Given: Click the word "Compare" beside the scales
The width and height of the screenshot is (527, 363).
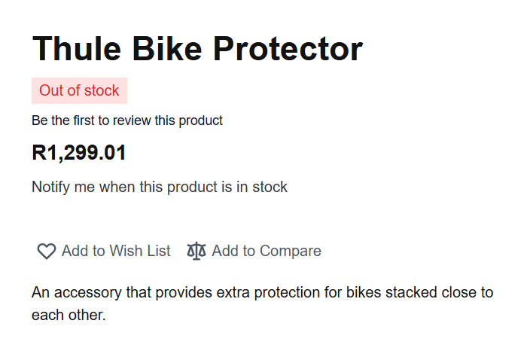Looking at the screenshot, I should [291, 251].
